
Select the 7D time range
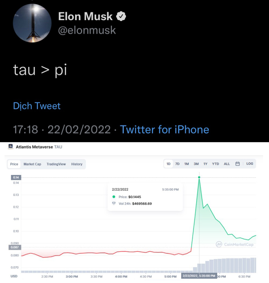[x=177, y=164]
